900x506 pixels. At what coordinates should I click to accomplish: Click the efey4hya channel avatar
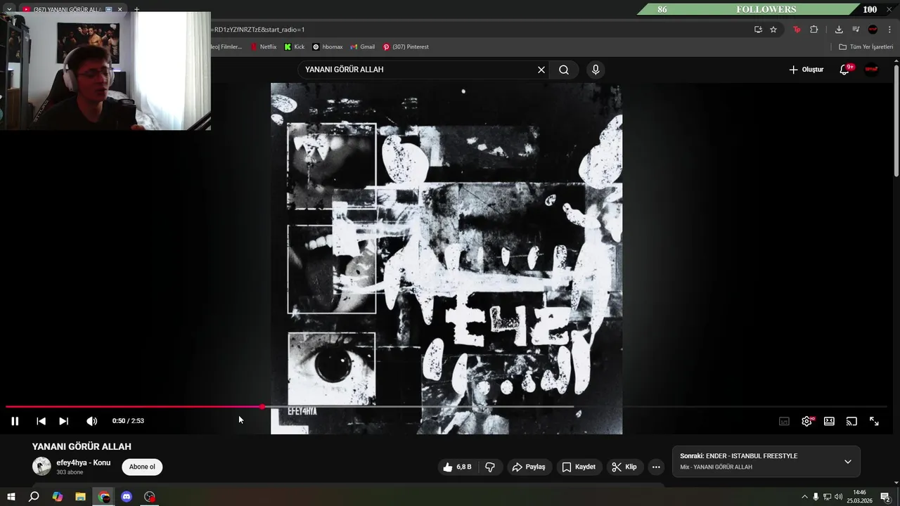41,466
